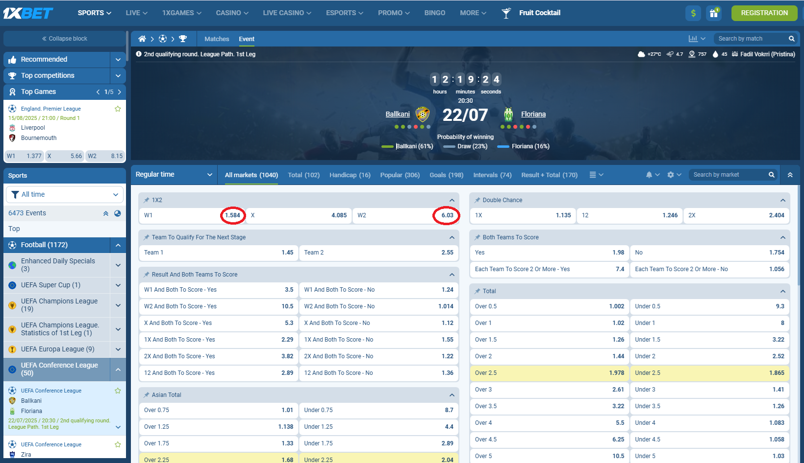Open the Floriana team link
This screenshot has width=804, height=463.
pyautogui.click(x=533, y=115)
